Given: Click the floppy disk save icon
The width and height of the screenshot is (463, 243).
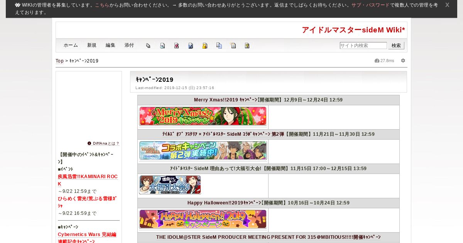Looking at the screenshot, I should pos(191,46).
